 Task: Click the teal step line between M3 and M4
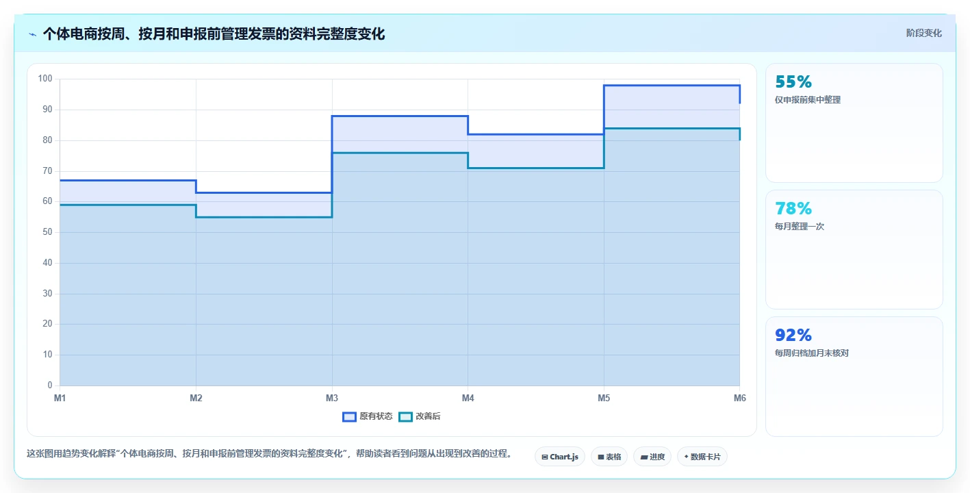(400, 153)
